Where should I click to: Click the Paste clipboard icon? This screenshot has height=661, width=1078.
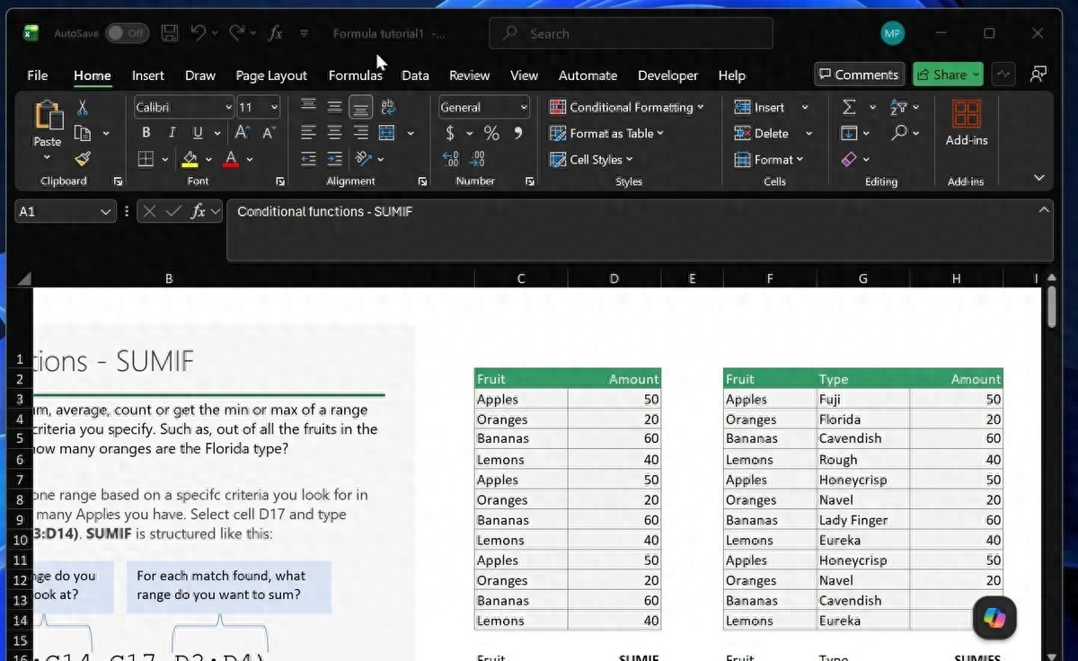pos(48,117)
